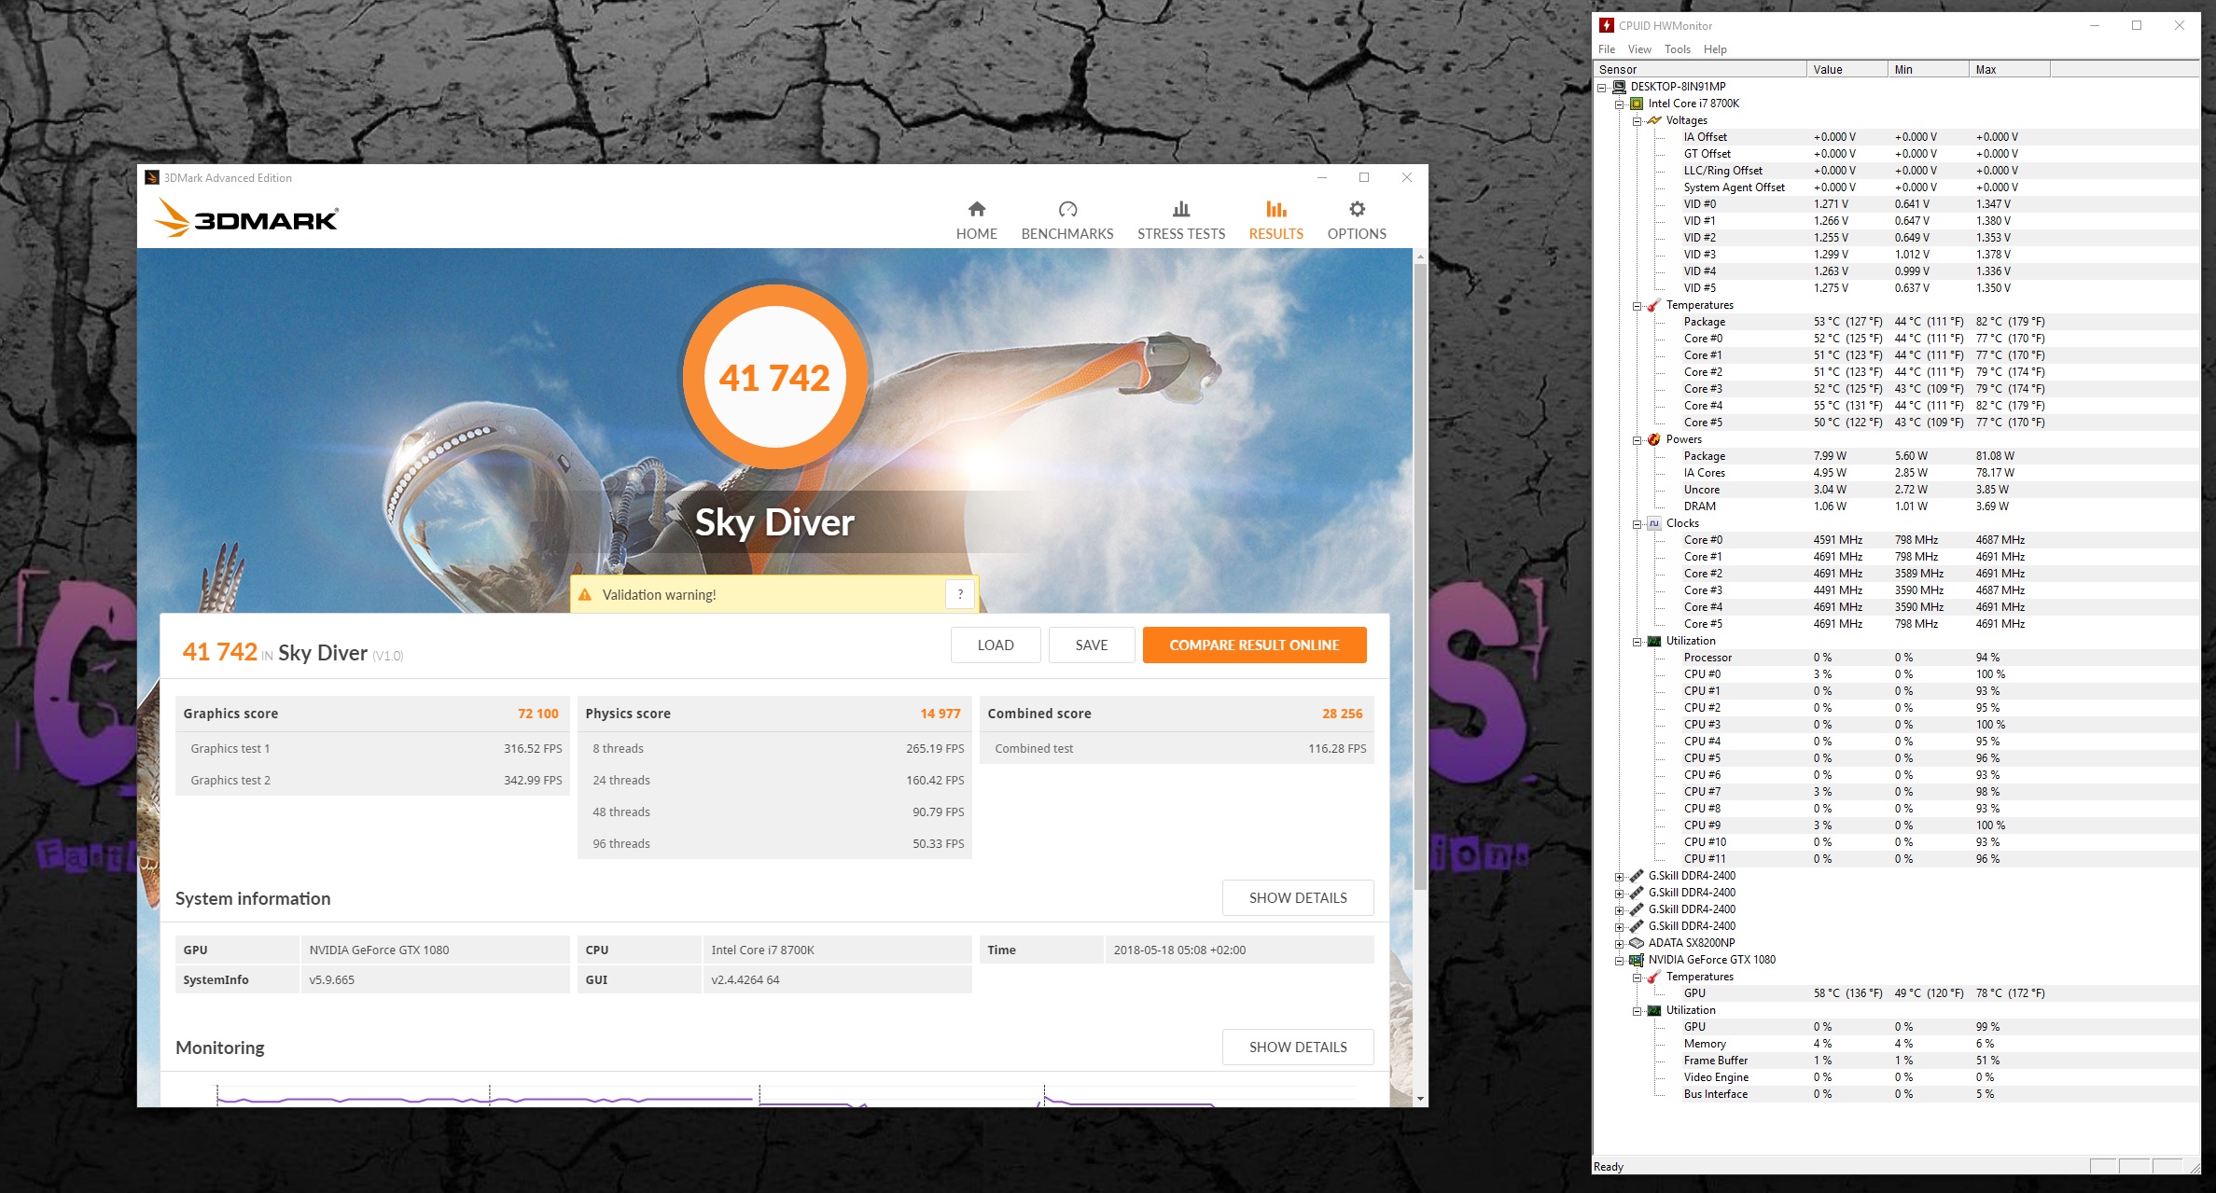Collapse the Clocks section
2216x1193 pixels.
[x=1637, y=524]
